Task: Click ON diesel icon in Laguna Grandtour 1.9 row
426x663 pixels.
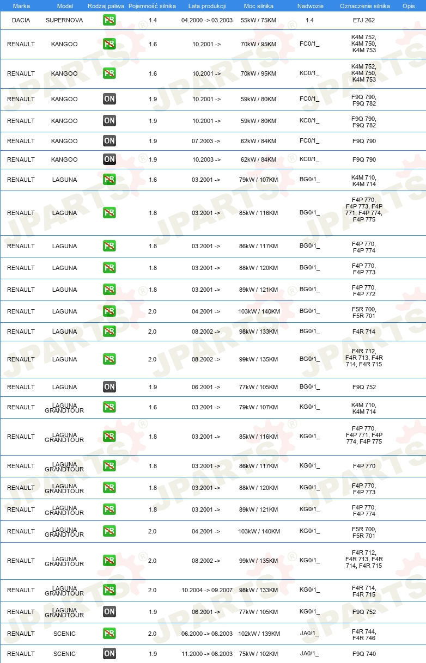Action: click(x=109, y=612)
